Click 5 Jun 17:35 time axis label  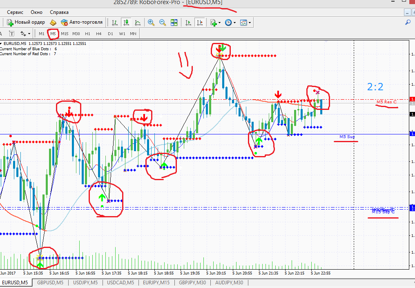tap(112, 273)
